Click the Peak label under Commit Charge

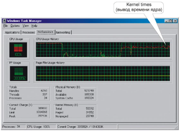coord(12,116)
